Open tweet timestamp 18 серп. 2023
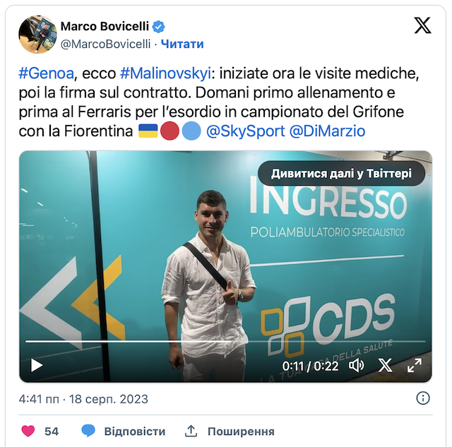452x447 pixels. 108,399
